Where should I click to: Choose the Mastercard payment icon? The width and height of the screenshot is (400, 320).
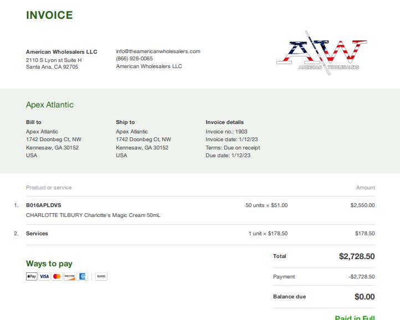point(57,276)
